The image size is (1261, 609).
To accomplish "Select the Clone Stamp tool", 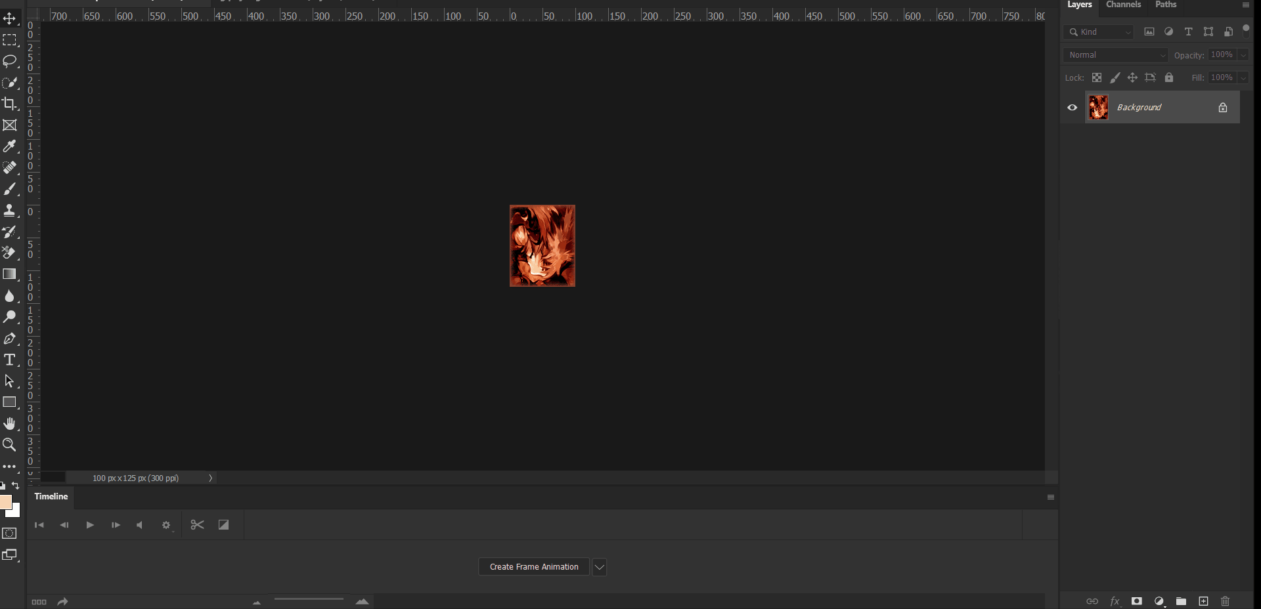I will (9, 211).
